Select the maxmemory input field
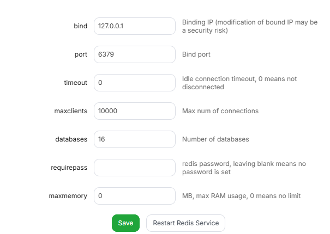 134,196
